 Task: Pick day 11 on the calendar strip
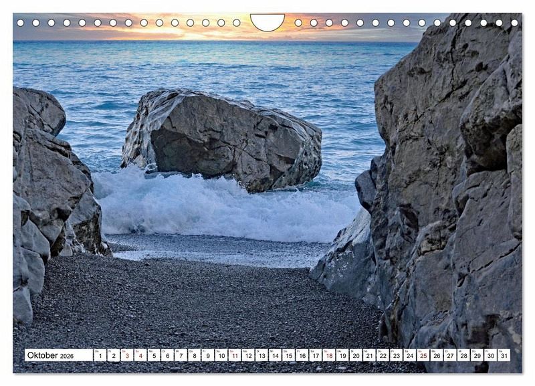click(234, 355)
